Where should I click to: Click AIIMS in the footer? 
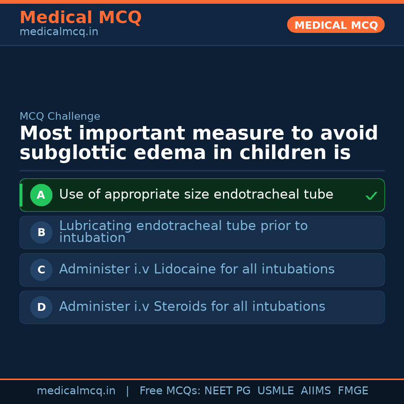[316, 391]
